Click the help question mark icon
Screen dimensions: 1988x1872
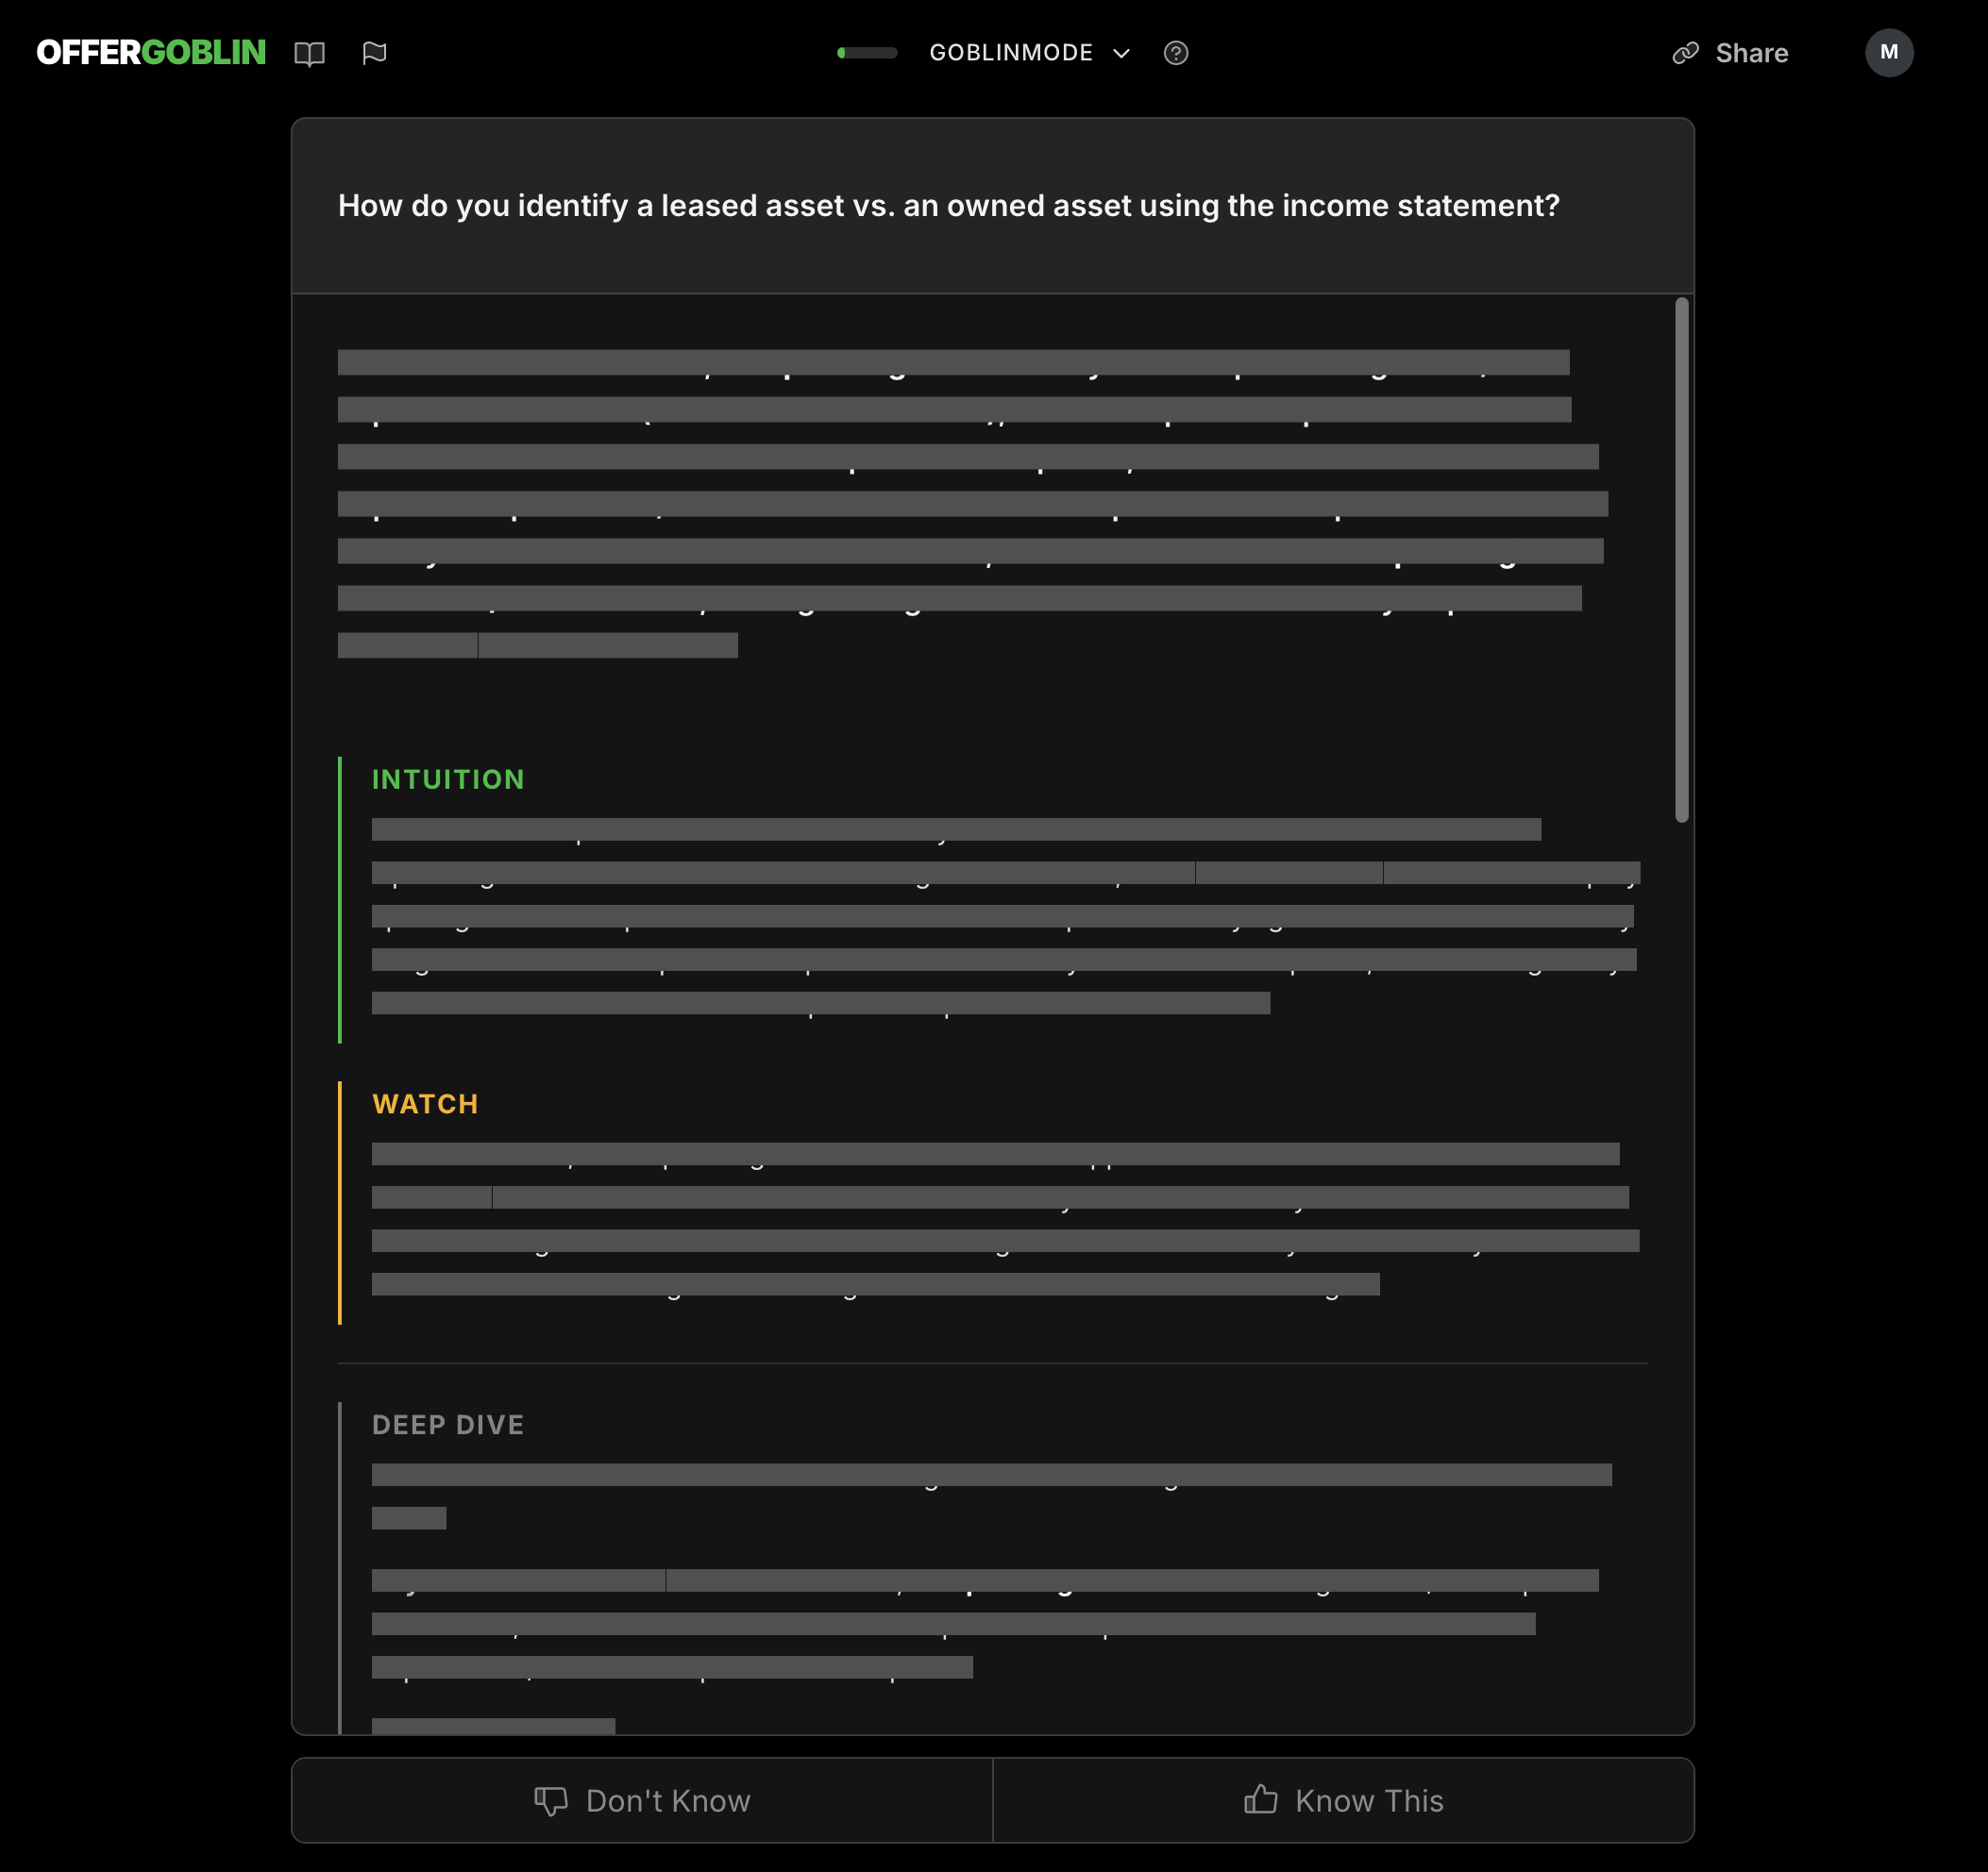pyautogui.click(x=1176, y=53)
